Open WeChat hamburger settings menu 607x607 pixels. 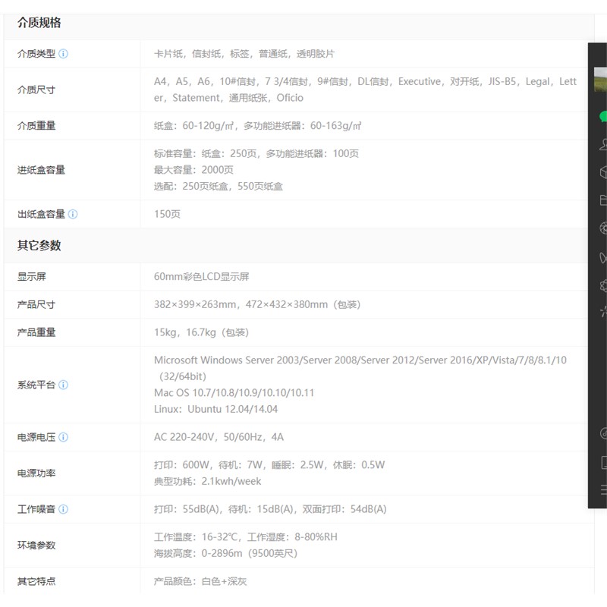(x=602, y=490)
